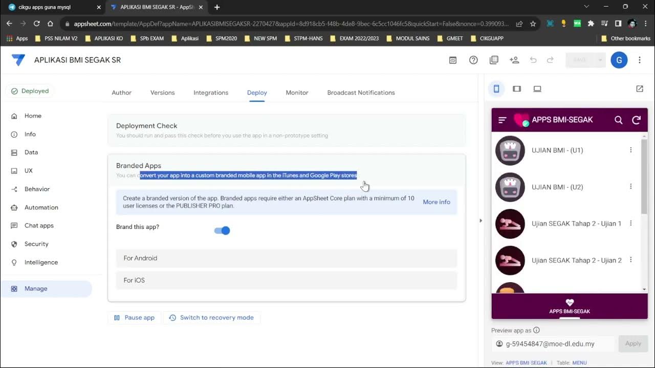The image size is (655, 368).
Task: Click the heart icon in APPS BMI-SEGAK bottom bar
Action: click(570, 302)
